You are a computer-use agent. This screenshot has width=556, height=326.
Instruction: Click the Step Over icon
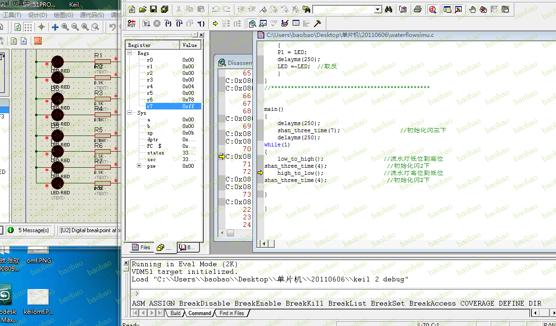click(179, 23)
